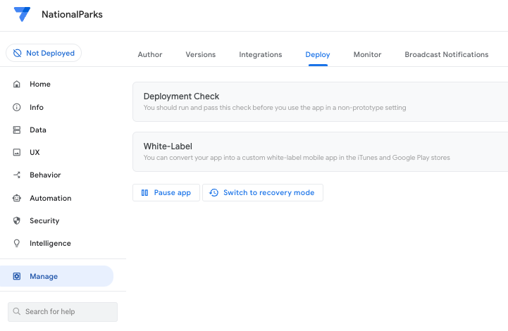Open the Automation sidebar label

point(51,198)
